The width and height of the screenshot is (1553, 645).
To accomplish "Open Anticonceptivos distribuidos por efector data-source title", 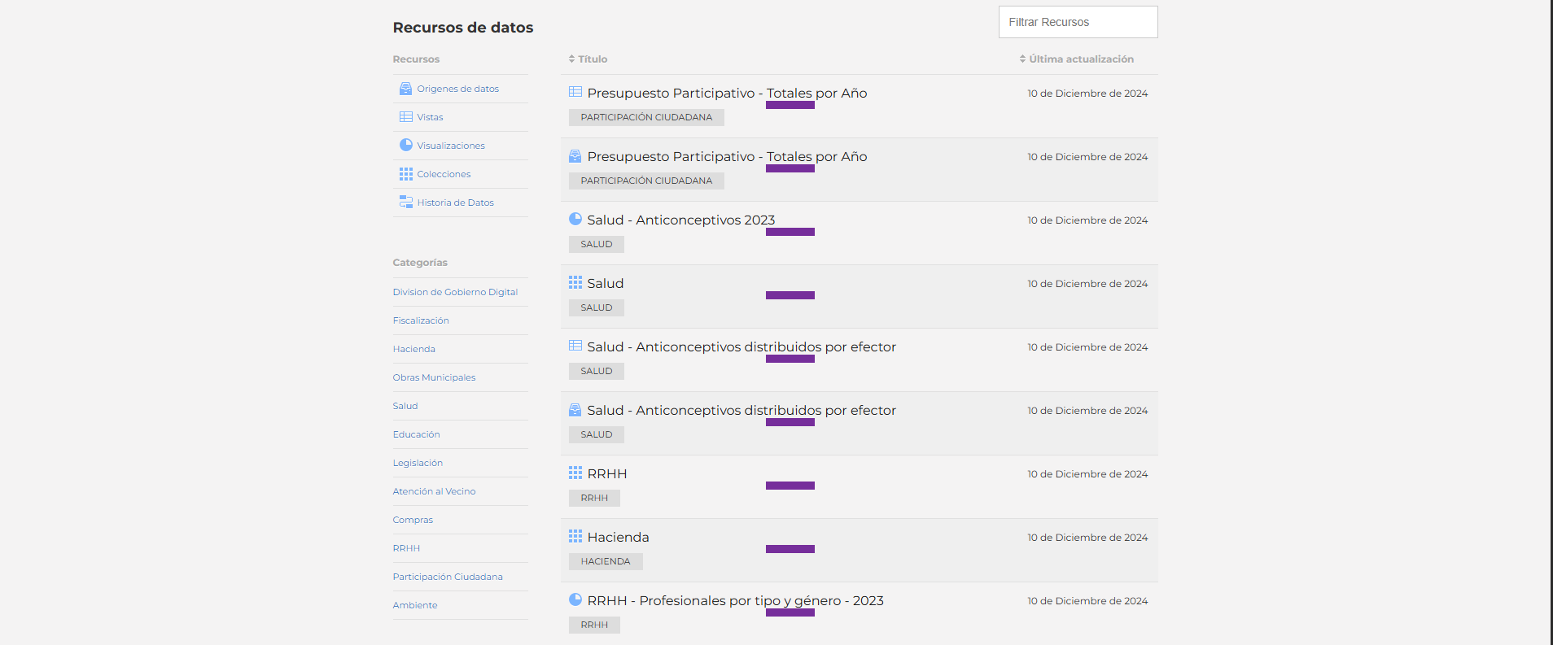I will pyautogui.click(x=742, y=410).
